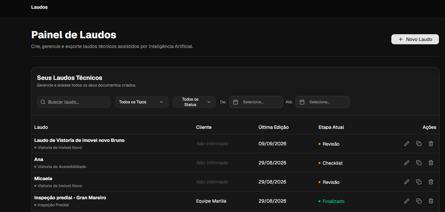Click the Revisão status in Micaele row
This screenshot has width=445, height=212.
(x=331, y=182)
